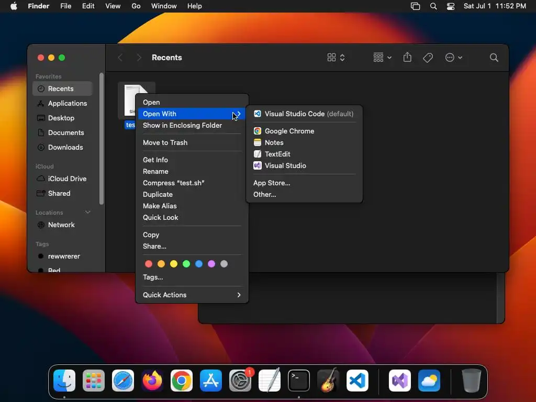The width and height of the screenshot is (536, 402).
Task: Choose Share… in the context menu
Action: 192,246
